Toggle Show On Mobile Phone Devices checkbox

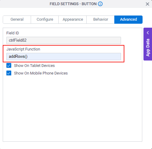pos(9,73)
